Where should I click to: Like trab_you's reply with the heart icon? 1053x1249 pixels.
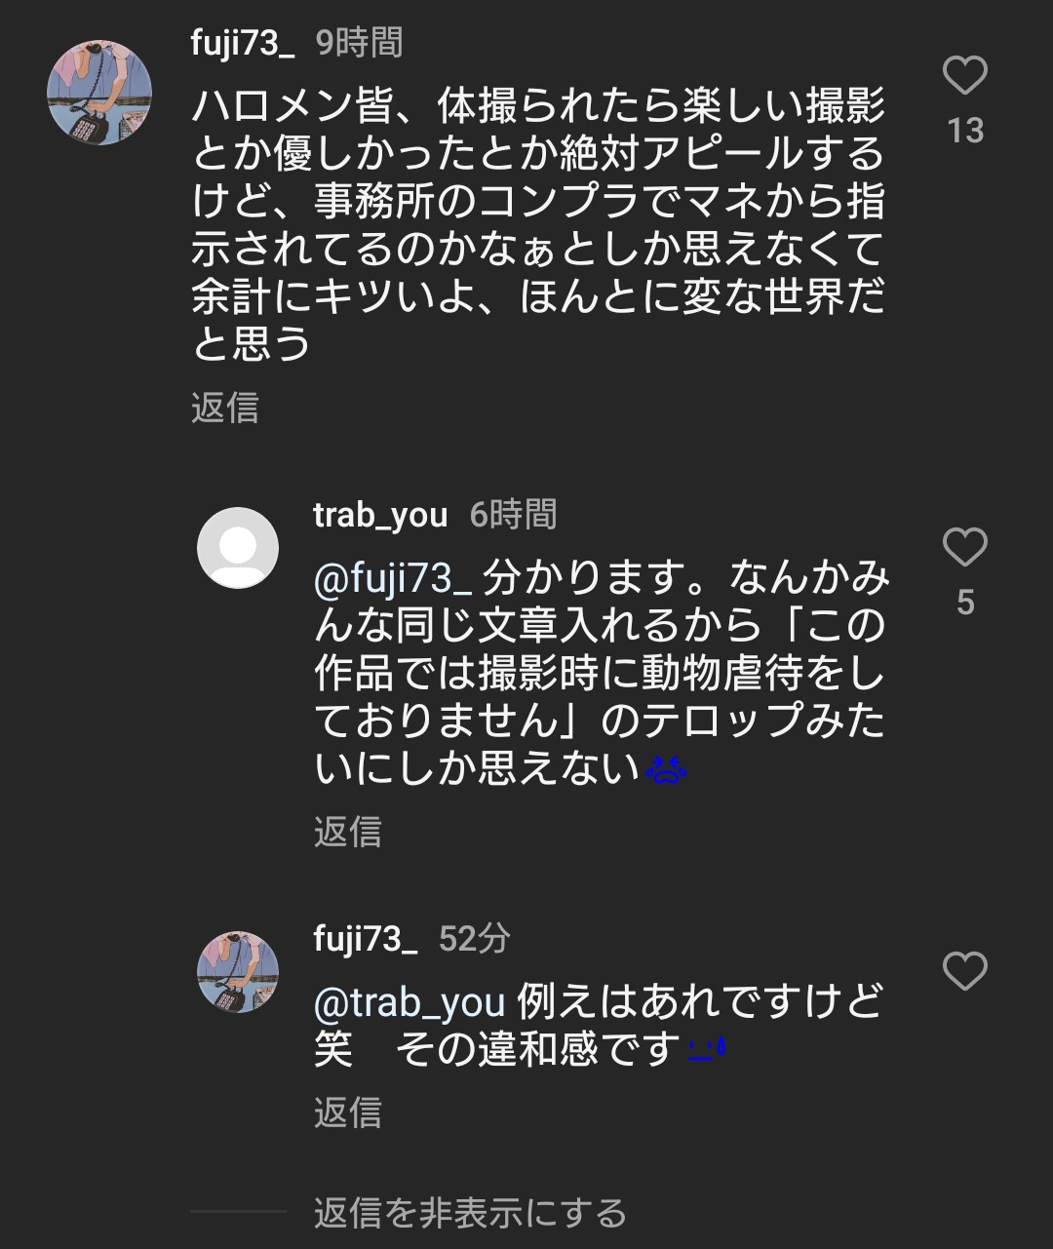964,547
